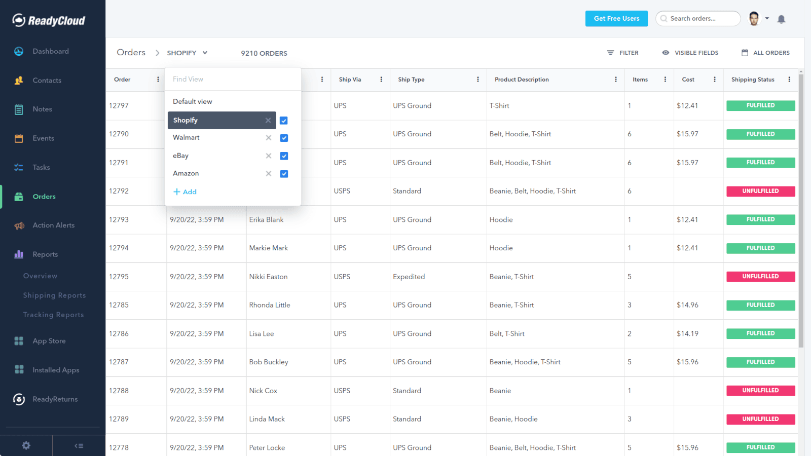Switch to Tracking Reports
The height and width of the screenshot is (456, 811).
tap(53, 314)
